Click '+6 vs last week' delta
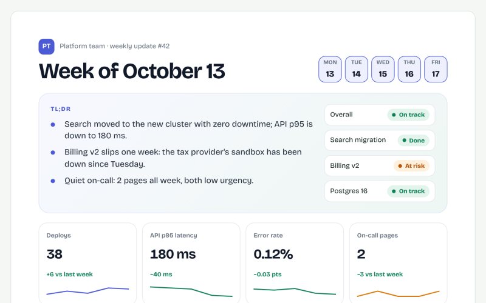The height and width of the screenshot is (303, 486). (69, 275)
